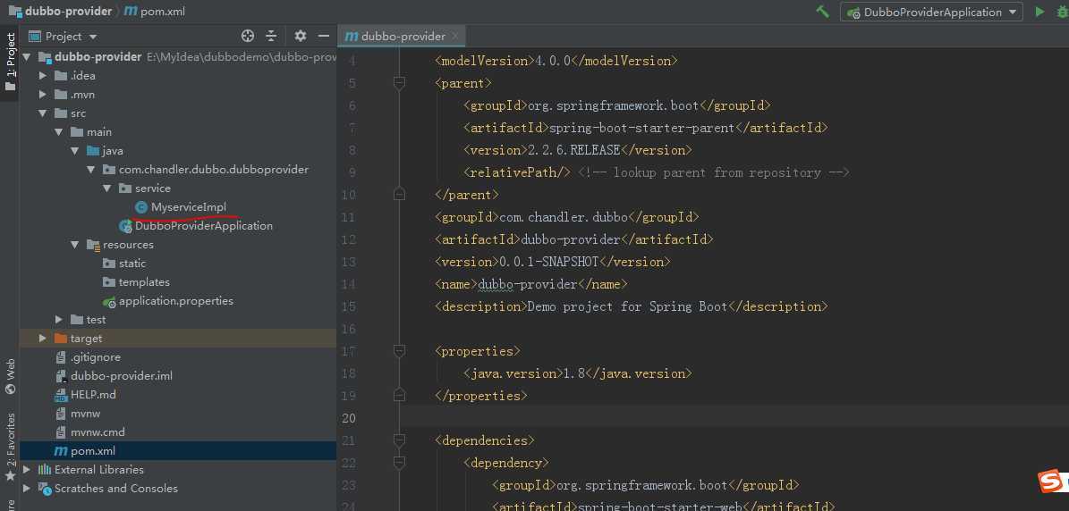Collapse the service package arrow
This screenshot has height=511, width=1069.
click(x=107, y=188)
